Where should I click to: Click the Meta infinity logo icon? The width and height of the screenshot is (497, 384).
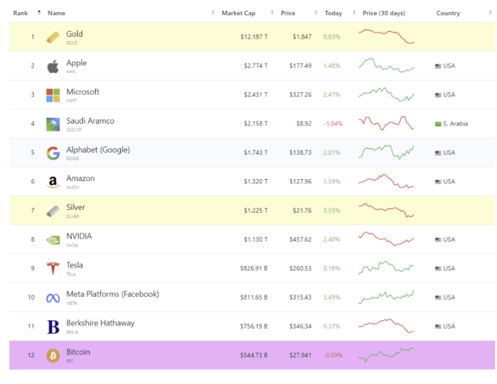(x=53, y=298)
